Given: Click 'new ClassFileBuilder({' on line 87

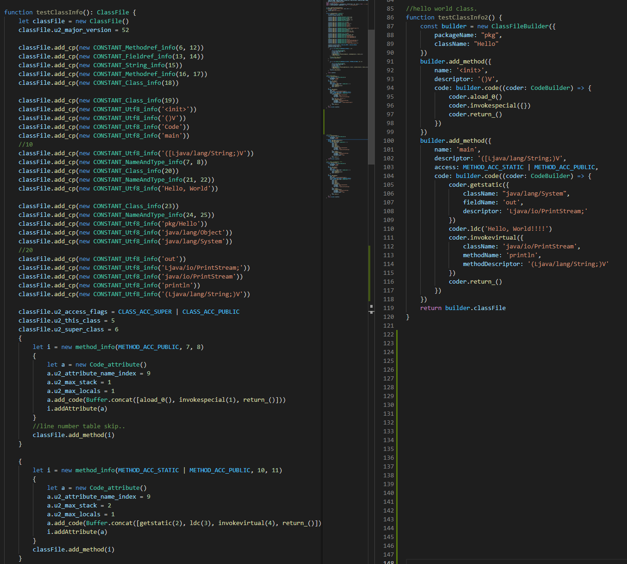Looking at the screenshot, I should pyautogui.click(x=516, y=26).
